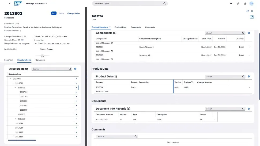
Task: Click the Document Number column header
Action: tap(104, 114)
